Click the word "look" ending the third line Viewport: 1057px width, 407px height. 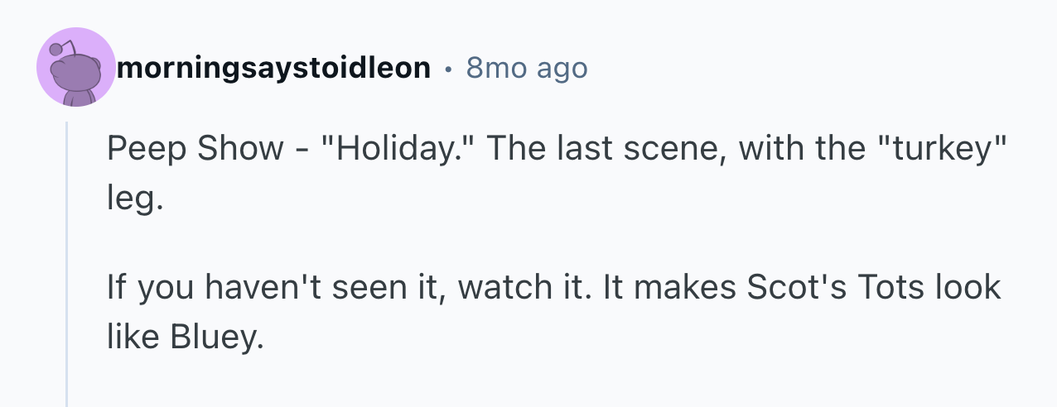coord(968,287)
